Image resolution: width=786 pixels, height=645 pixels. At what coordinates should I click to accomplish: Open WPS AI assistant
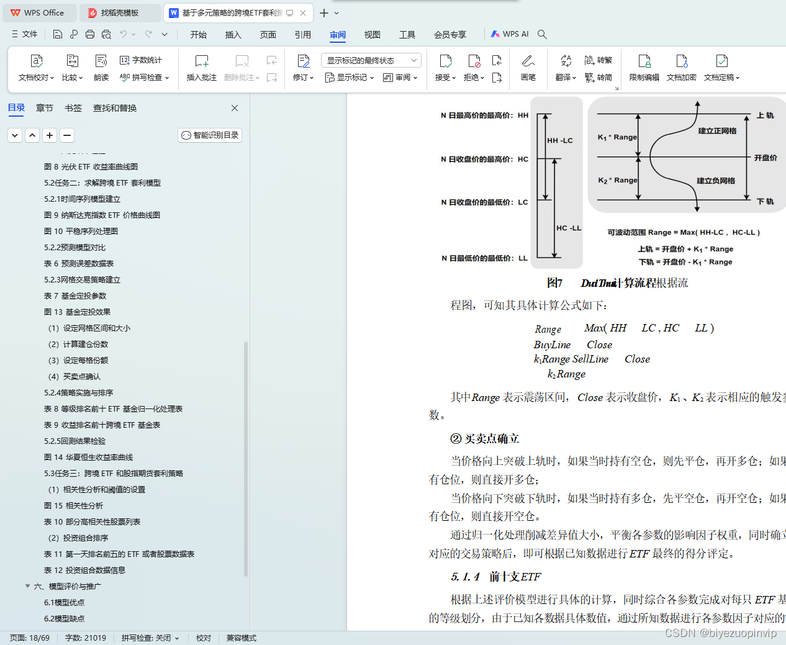(x=509, y=34)
